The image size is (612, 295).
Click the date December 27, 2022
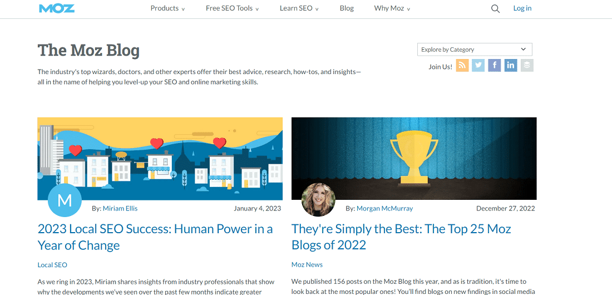(x=505, y=208)
